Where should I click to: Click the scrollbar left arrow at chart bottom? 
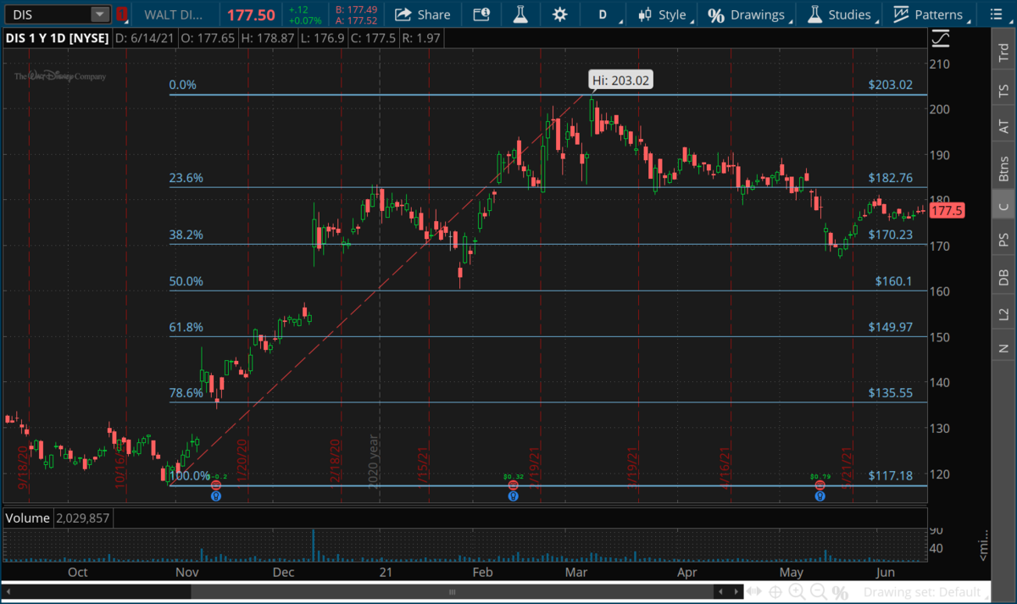coord(8,591)
